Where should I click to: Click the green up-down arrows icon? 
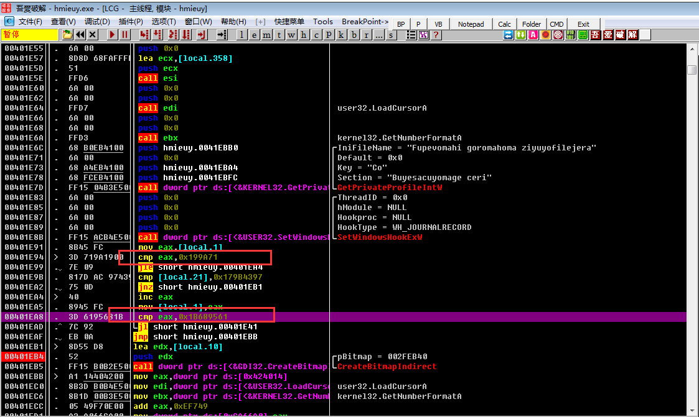tap(521, 35)
